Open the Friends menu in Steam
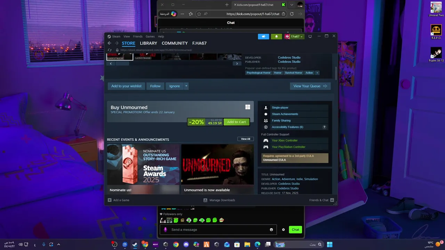 click(x=138, y=36)
